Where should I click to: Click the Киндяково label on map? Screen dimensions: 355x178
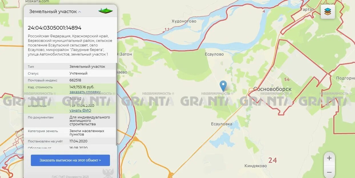256,166
